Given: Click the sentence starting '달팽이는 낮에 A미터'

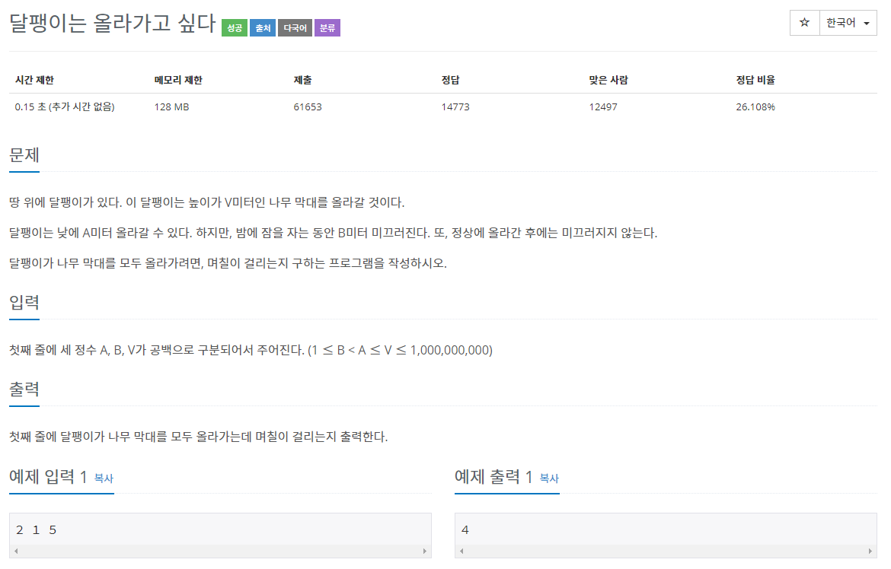Looking at the screenshot, I should coord(333,233).
